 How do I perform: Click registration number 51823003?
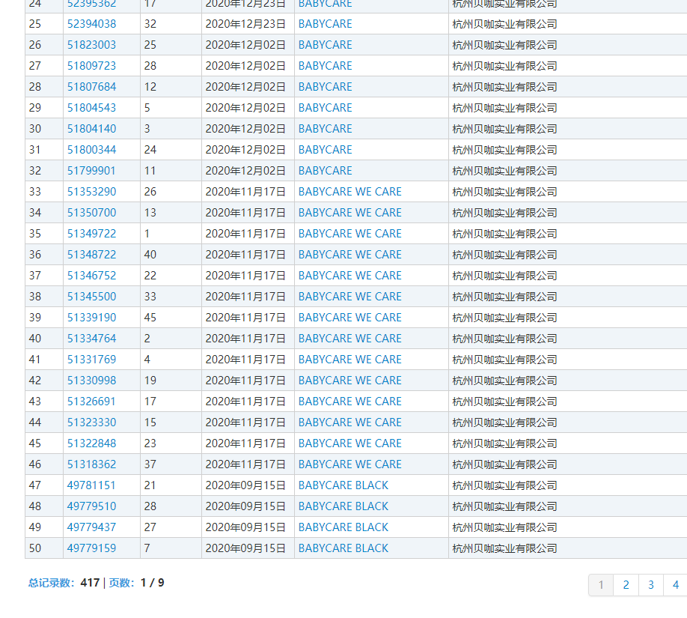(x=91, y=45)
